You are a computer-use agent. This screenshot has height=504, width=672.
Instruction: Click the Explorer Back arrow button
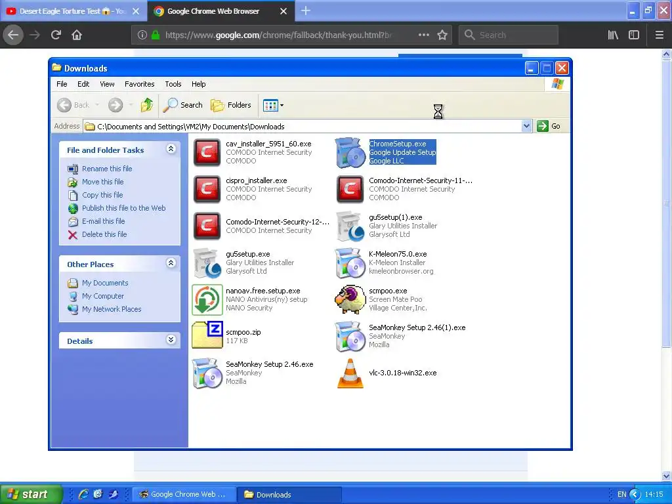click(64, 105)
